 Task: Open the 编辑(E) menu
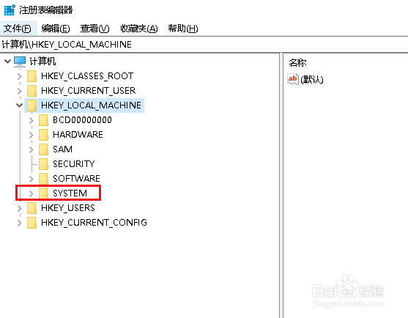point(56,28)
